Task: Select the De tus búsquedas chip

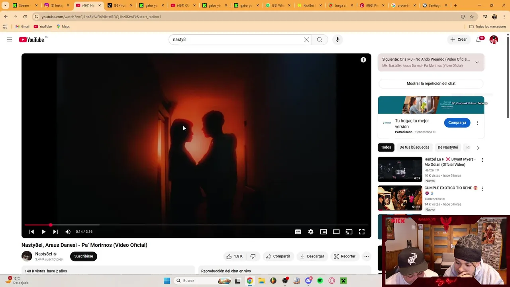Action: [414, 147]
